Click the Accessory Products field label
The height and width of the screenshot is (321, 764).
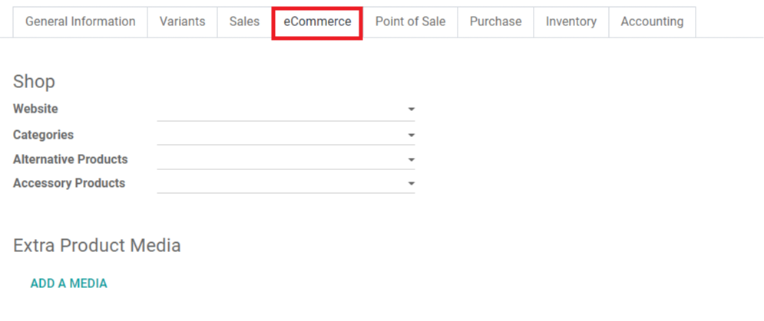[69, 183]
